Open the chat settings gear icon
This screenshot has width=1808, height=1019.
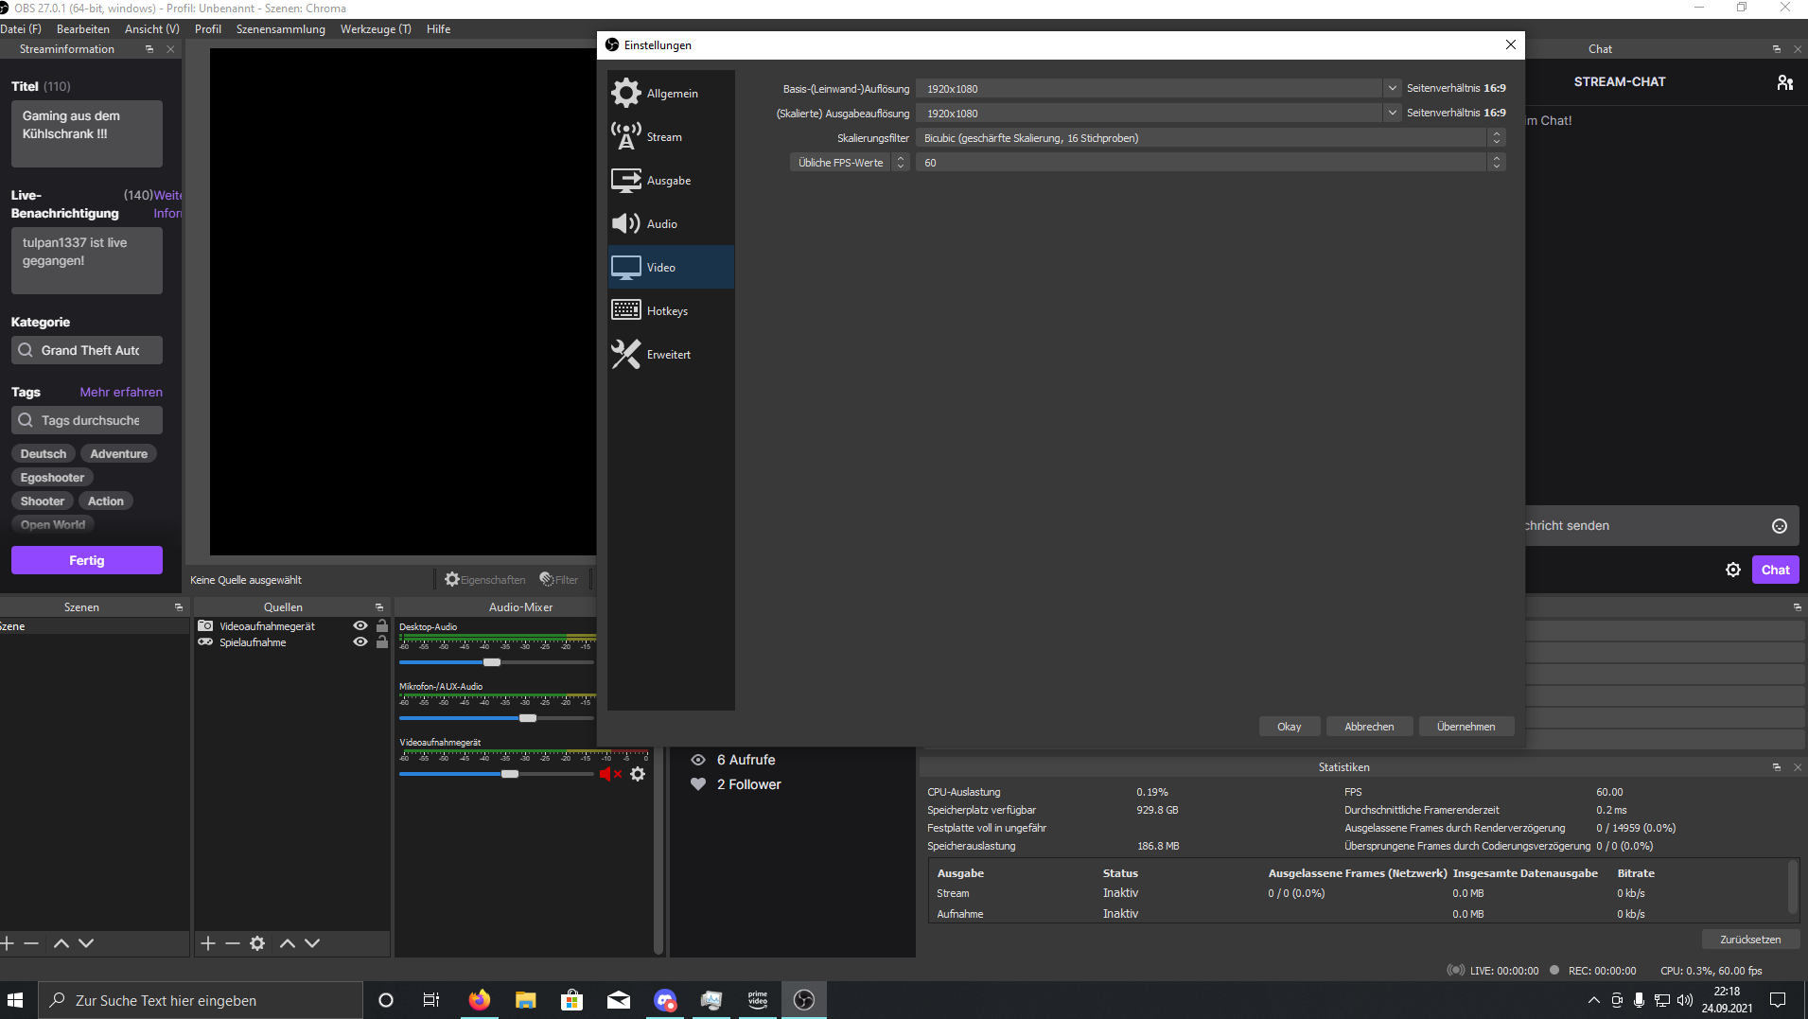[1732, 570]
